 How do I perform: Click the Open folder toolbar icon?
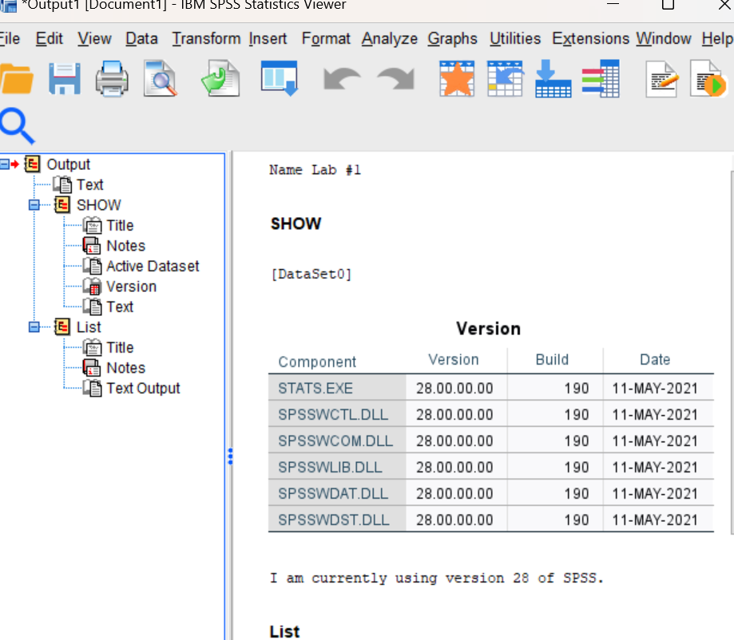click(17, 78)
